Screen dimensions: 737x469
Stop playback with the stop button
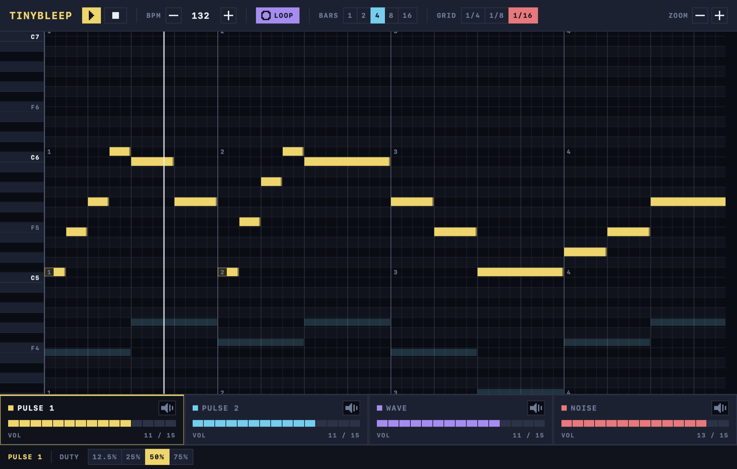(116, 15)
